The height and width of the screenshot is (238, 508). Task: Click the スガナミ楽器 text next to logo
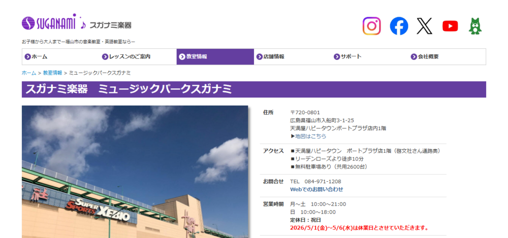tap(110, 25)
